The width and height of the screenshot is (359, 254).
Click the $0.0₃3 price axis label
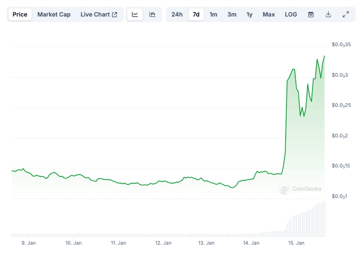[x=340, y=75]
